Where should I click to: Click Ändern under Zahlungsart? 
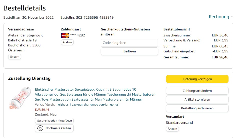point(67,42)
